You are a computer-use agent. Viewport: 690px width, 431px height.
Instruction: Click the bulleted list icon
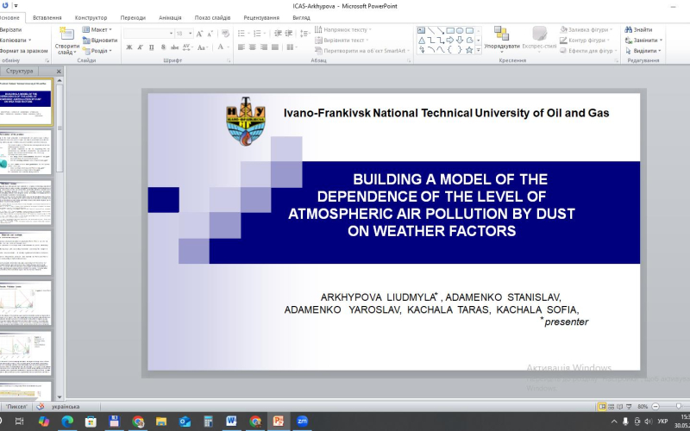[x=243, y=34]
